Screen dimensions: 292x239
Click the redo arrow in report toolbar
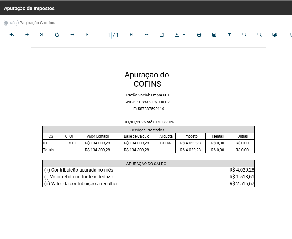tap(27, 35)
